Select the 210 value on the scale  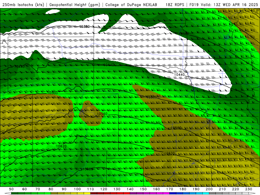[223, 189]
